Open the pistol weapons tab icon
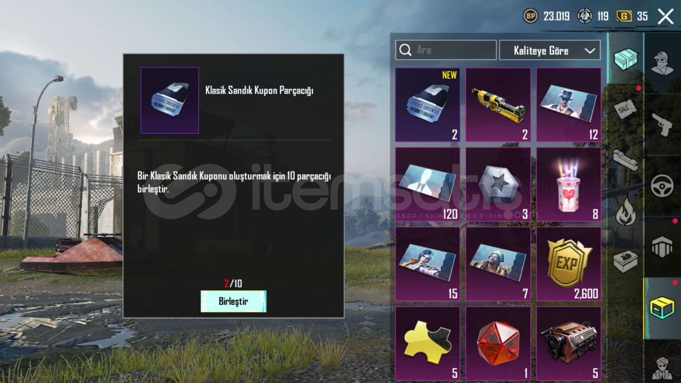The image size is (681, 383). point(662,124)
